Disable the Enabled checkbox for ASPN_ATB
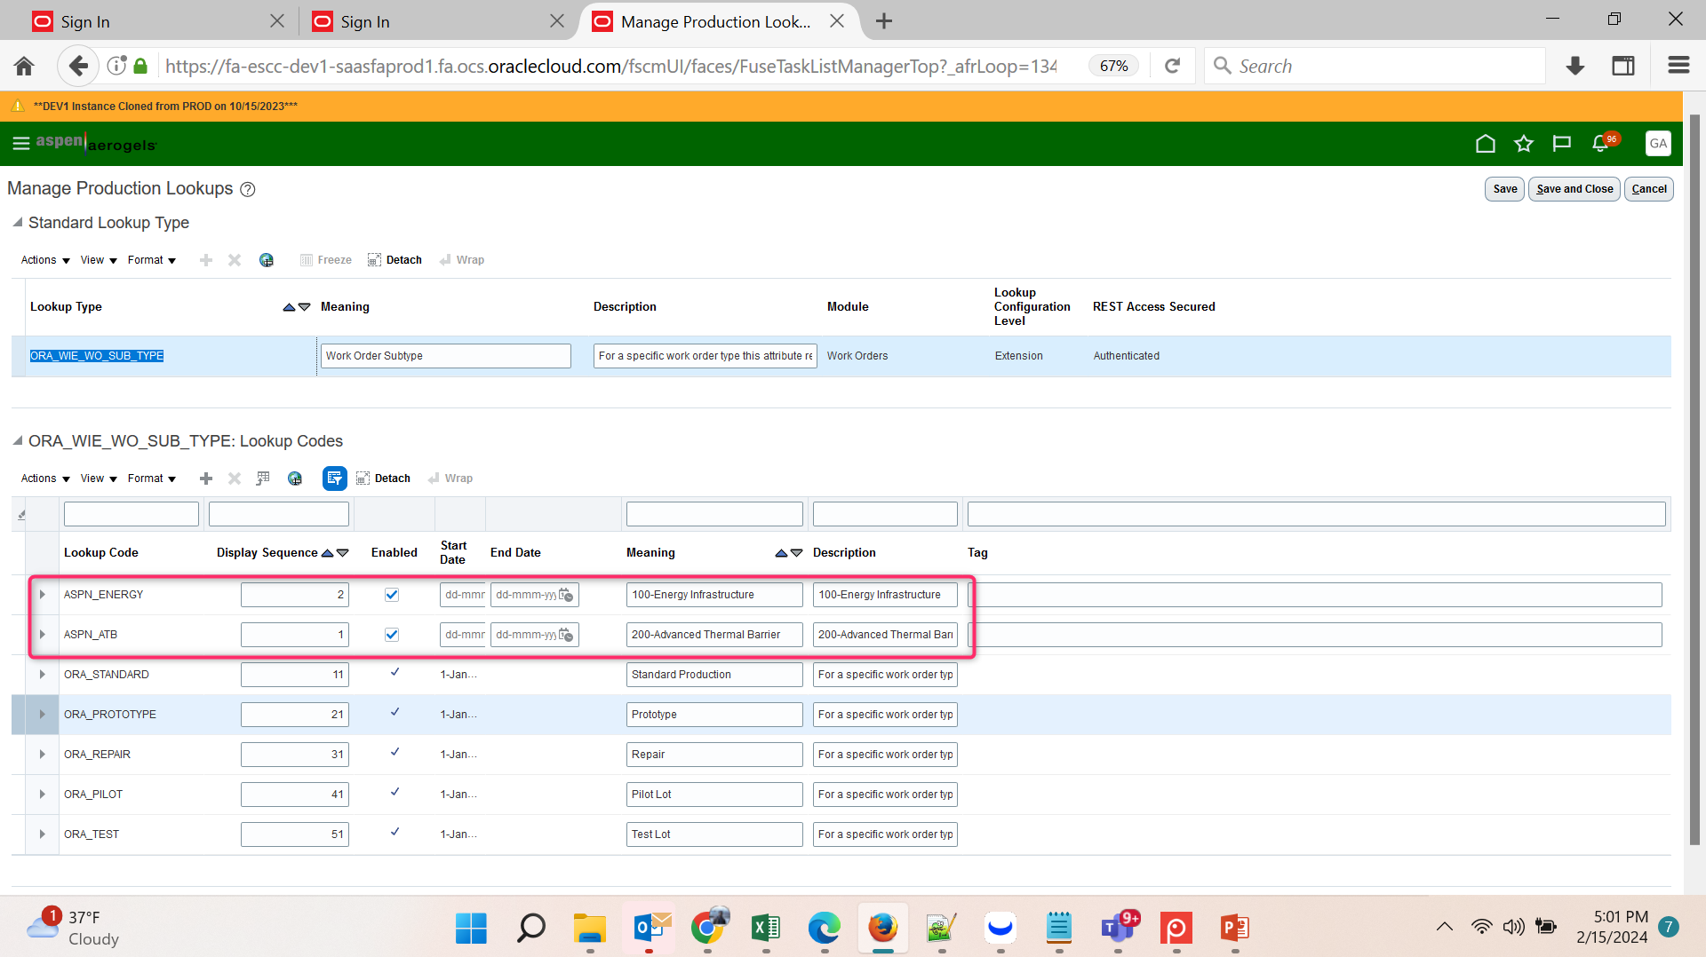The image size is (1706, 957). [x=392, y=634]
